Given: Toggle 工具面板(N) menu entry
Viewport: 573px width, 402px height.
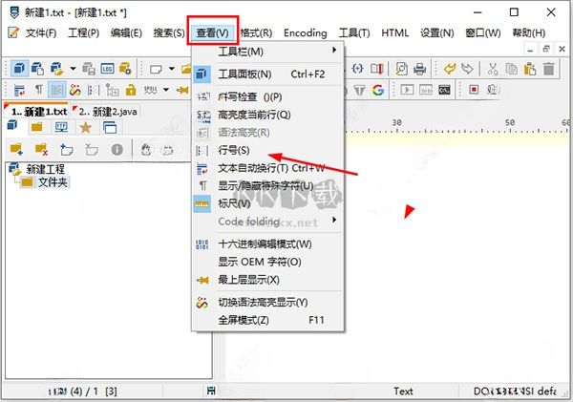Looking at the screenshot, I should coord(267,74).
